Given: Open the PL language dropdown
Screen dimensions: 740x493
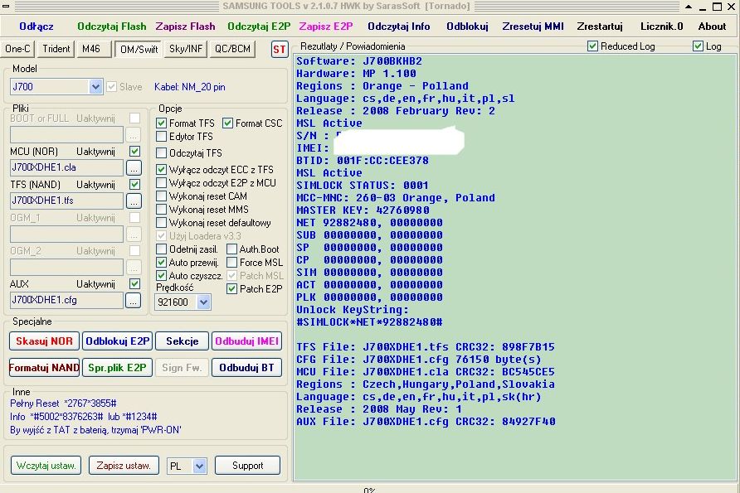Looking at the screenshot, I should click(200, 466).
